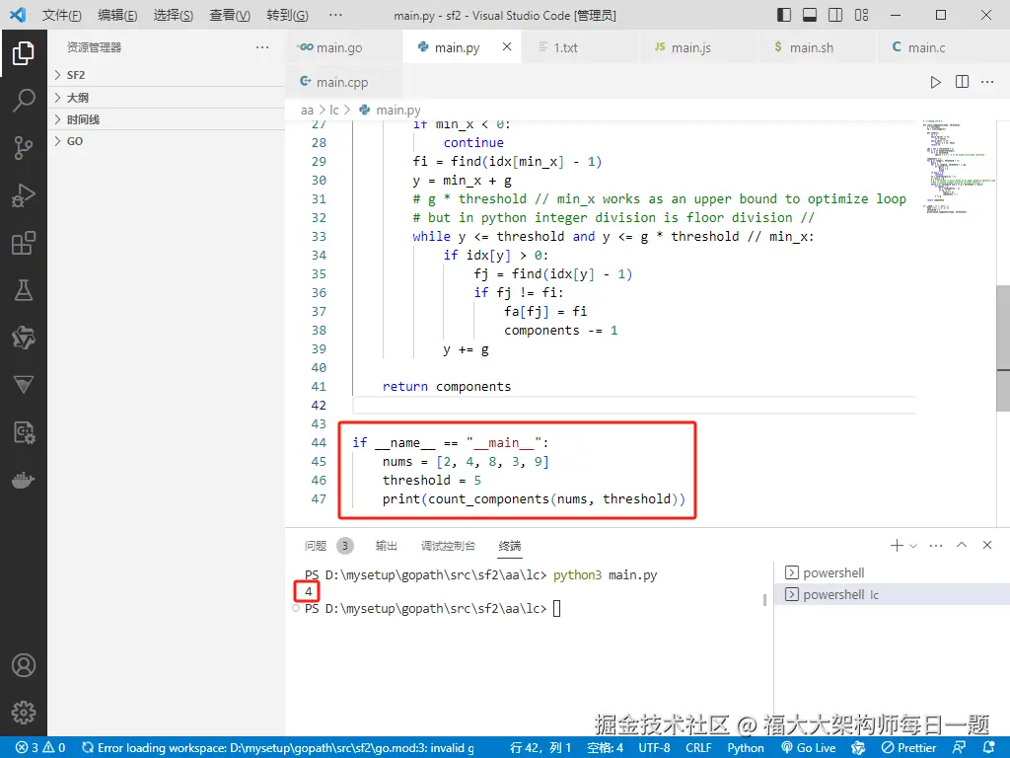Image resolution: width=1010 pixels, height=758 pixels.
Task: Open the 文件(F) menu
Action: point(62,15)
